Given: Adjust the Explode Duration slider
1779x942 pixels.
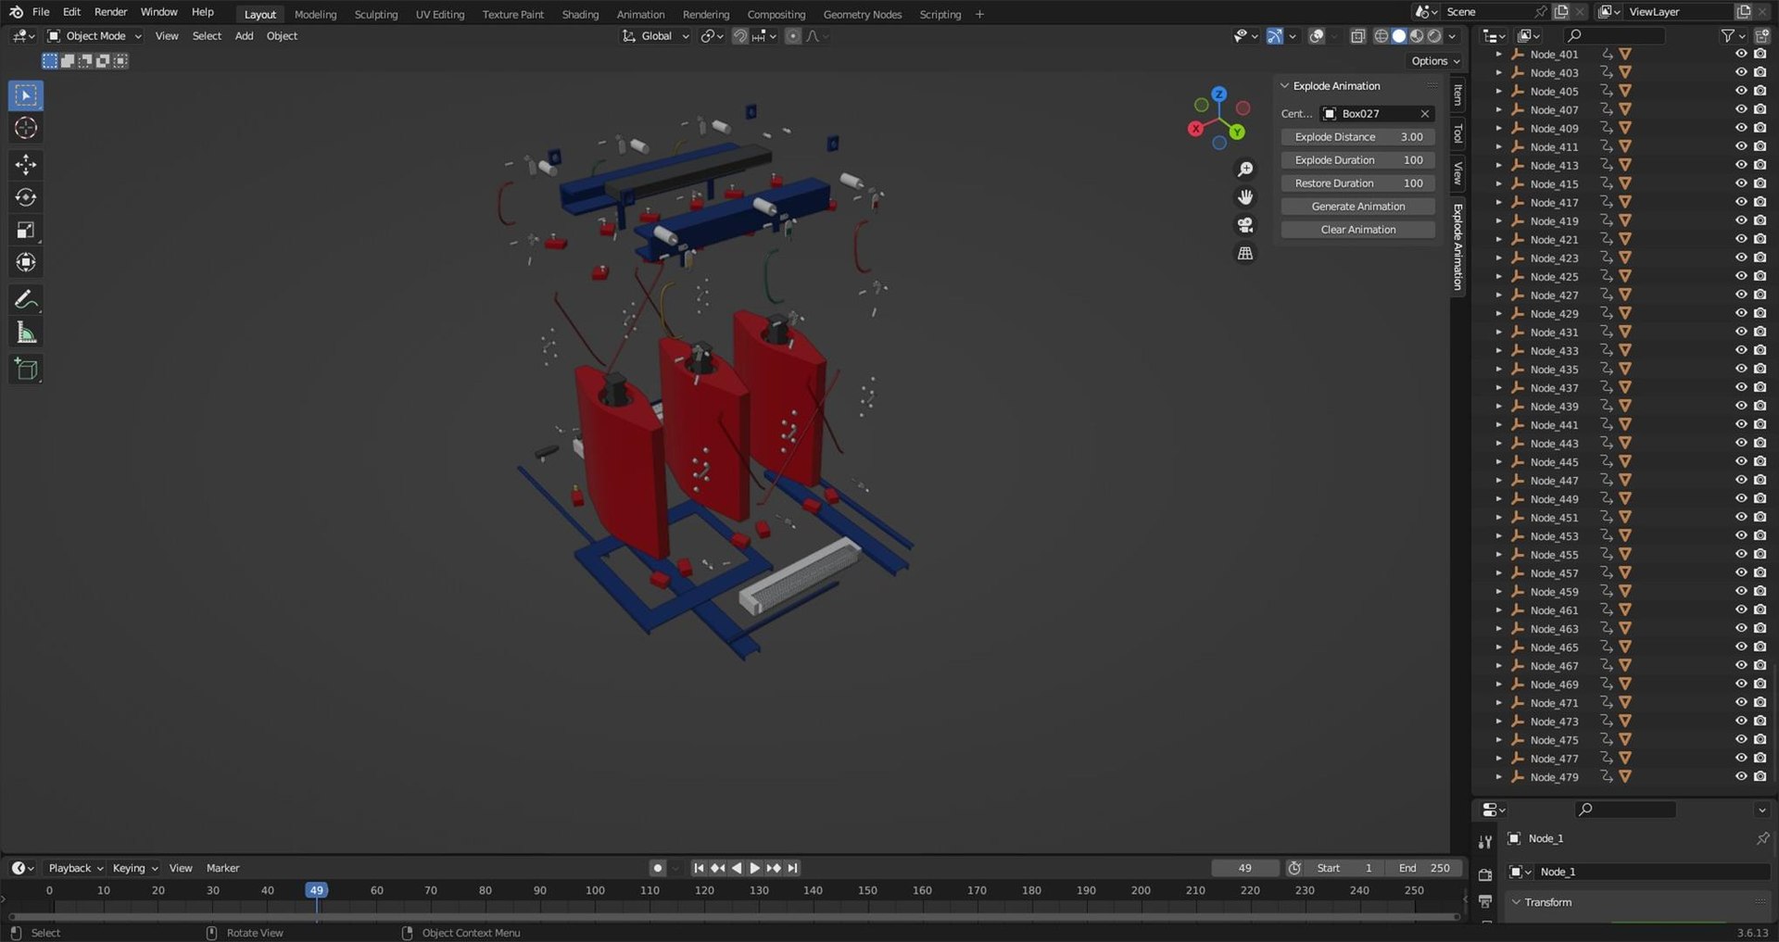Looking at the screenshot, I should (x=1358, y=160).
